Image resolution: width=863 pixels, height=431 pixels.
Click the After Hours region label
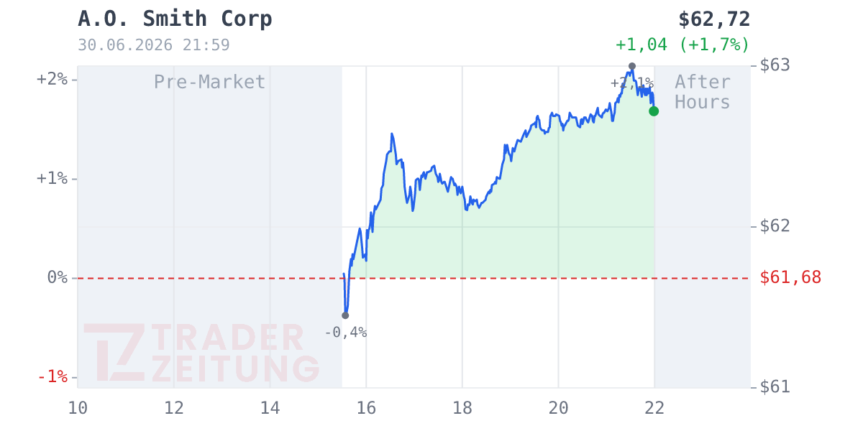tap(703, 92)
